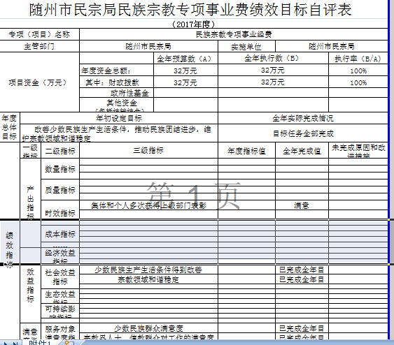
Task: Select the 年度指标值 header cell
Action: point(246,150)
